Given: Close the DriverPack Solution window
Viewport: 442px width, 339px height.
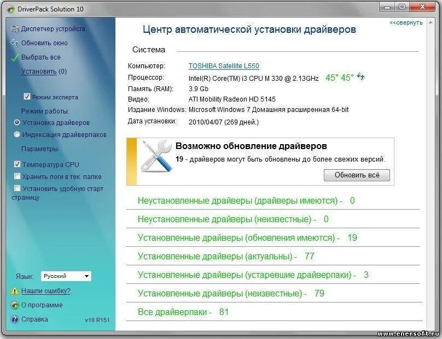Looking at the screenshot, I should click(422, 7).
